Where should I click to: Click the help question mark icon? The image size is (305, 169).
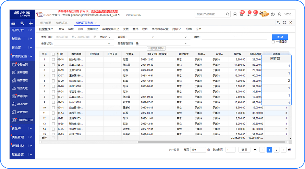click(272, 14)
